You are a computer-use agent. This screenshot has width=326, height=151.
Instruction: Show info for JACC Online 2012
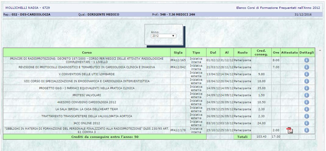coord(306,123)
